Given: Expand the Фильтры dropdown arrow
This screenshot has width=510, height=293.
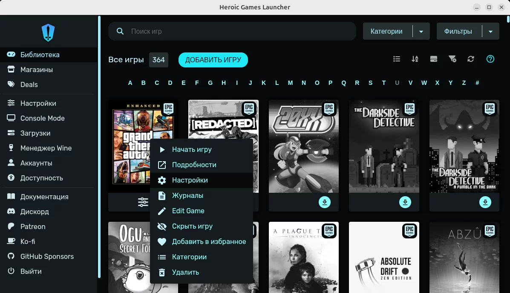Looking at the screenshot, I should (490, 32).
